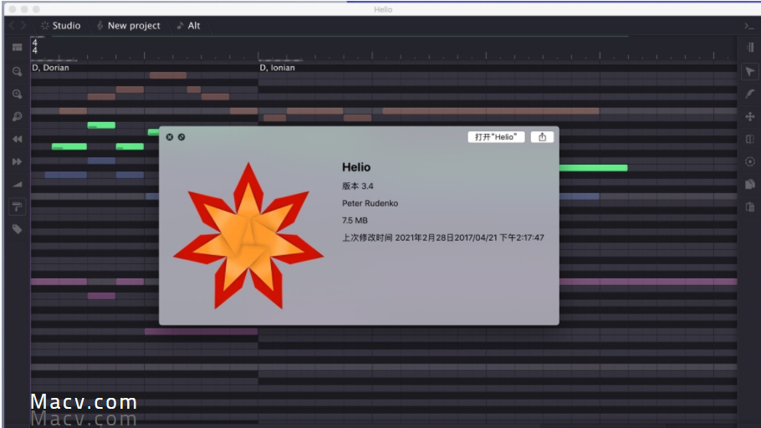Select the Alt track tab
Image resolution: width=761 pixels, height=428 pixels.
tap(188, 26)
